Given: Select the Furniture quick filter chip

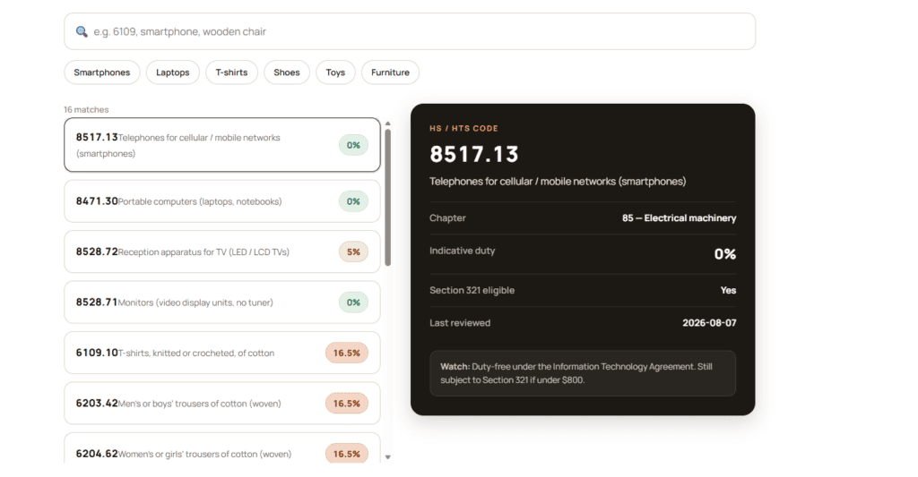Looking at the screenshot, I should [x=390, y=72].
